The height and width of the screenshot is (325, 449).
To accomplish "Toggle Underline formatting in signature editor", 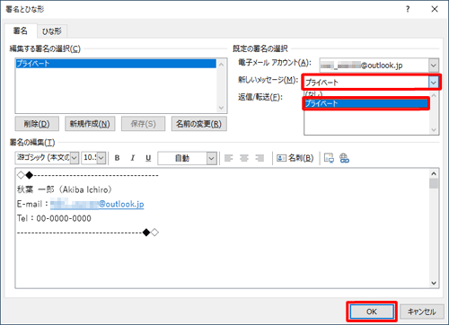I will click(x=148, y=158).
